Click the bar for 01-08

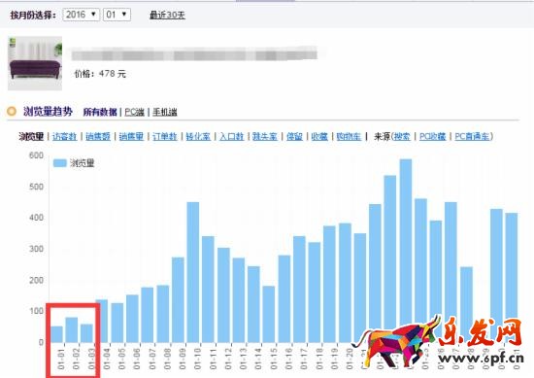pos(163,314)
